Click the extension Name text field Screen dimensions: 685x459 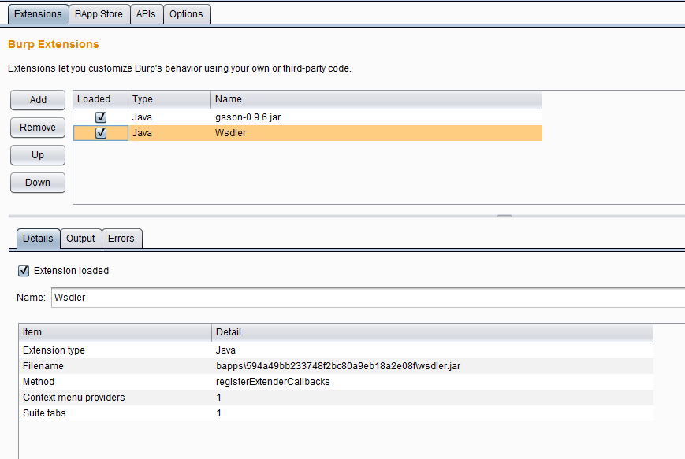363,298
